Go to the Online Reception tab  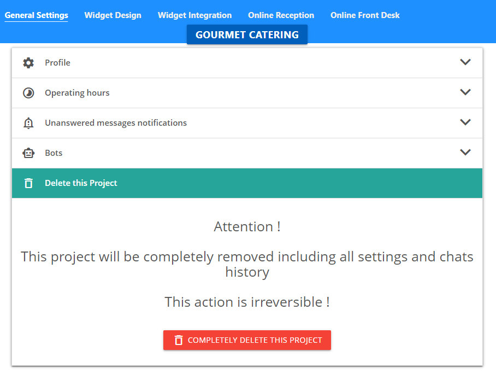(x=281, y=15)
